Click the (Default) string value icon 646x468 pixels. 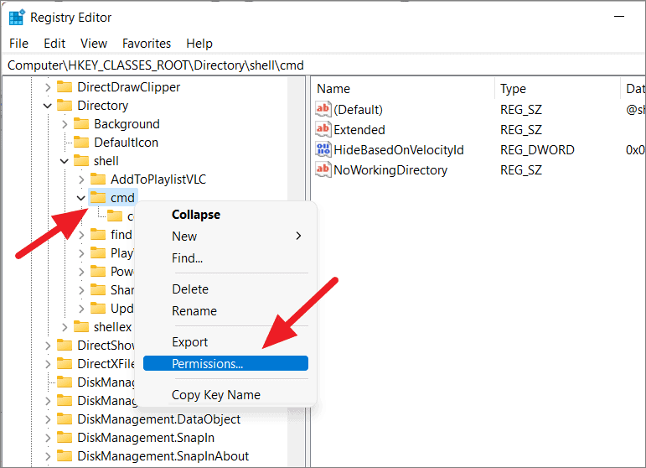pyautogui.click(x=323, y=109)
